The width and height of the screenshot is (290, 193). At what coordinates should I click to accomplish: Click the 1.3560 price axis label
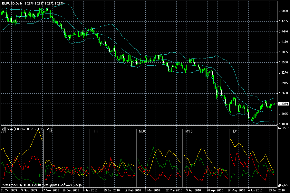coord(283,62)
